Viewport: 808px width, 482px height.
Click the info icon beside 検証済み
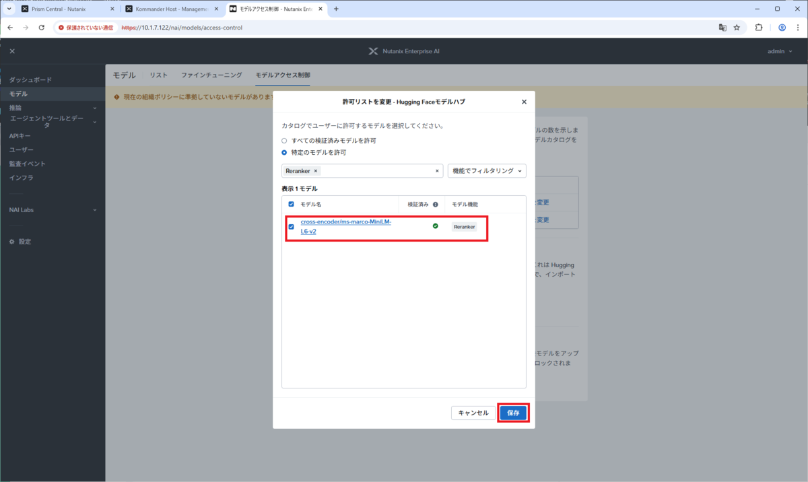pos(435,204)
